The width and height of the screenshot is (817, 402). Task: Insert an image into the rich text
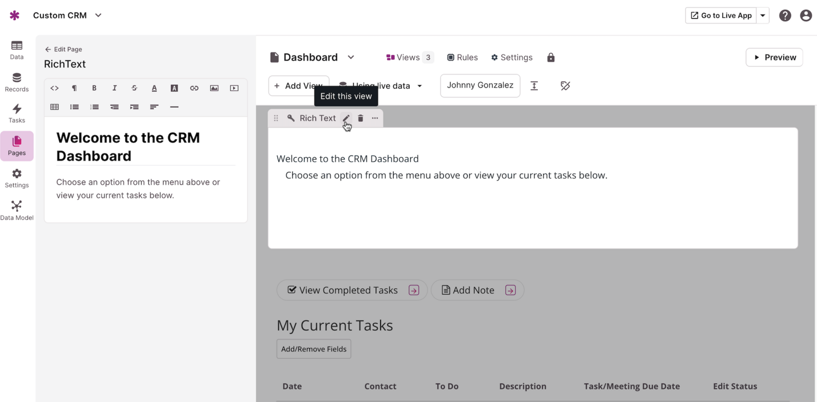pyautogui.click(x=214, y=88)
